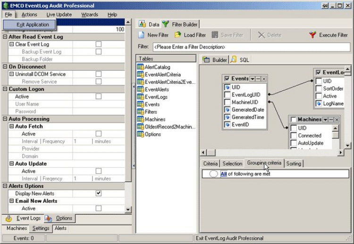Open the Help menu
Viewport: 354px width, 244px height.
[112, 15]
